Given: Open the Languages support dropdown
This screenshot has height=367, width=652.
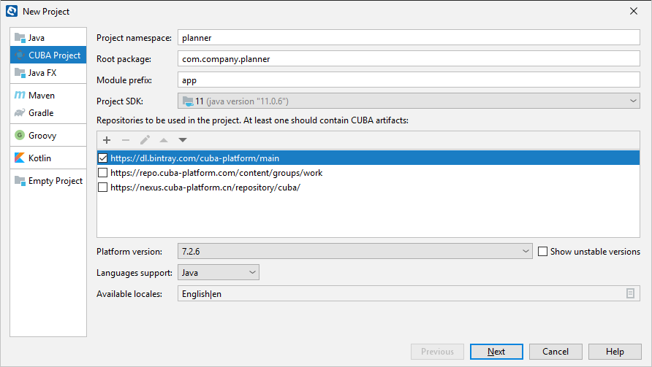Looking at the screenshot, I should [x=219, y=272].
